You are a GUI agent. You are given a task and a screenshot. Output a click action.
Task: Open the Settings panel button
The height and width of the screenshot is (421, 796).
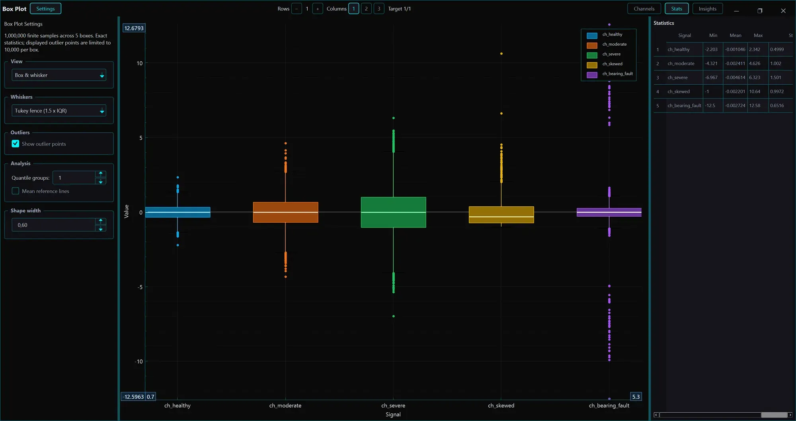(x=45, y=9)
